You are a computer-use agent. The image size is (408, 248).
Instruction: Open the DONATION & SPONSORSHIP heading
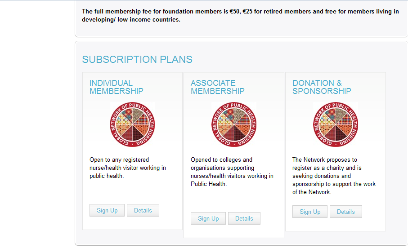click(322, 87)
